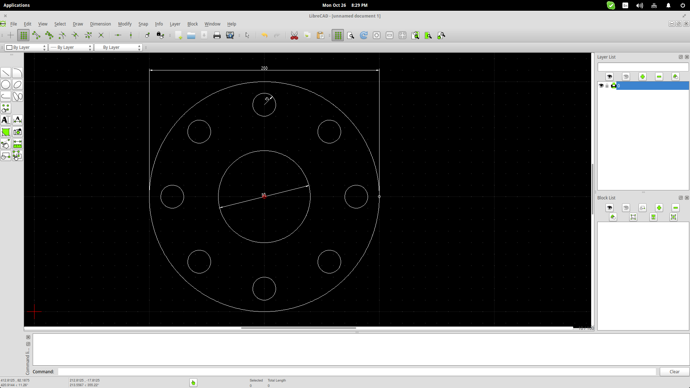Image resolution: width=690 pixels, height=388 pixels.
Task: Open the Measure info tools
Action: point(18,144)
